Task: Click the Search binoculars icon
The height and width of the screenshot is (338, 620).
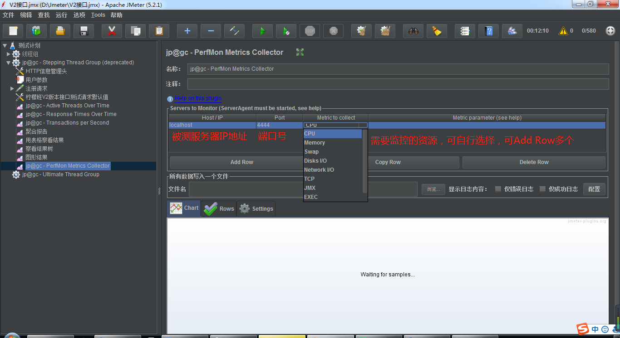Action: (x=413, y=31)
